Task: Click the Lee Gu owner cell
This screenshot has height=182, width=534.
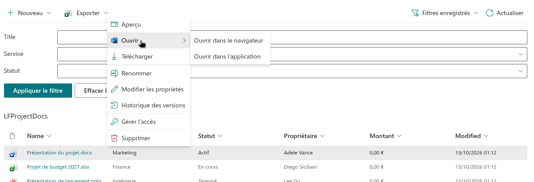Action: pyautogui.click(x=291, y=181)
